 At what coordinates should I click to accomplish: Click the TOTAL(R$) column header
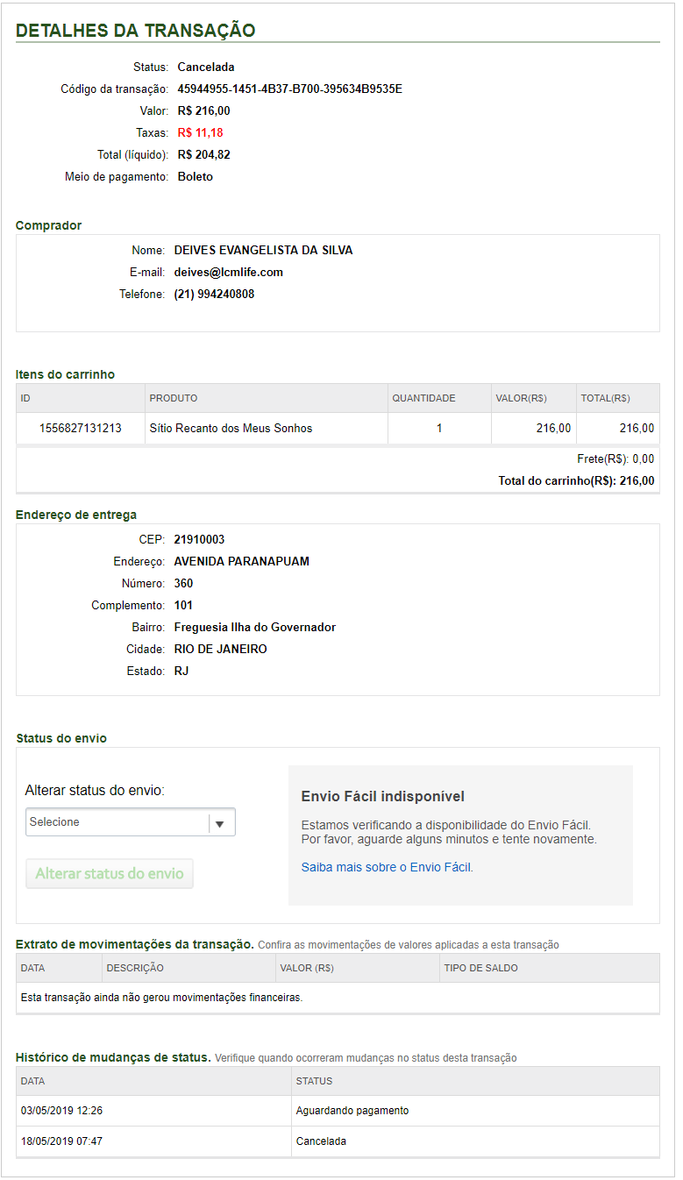click(x=605, y=398)
